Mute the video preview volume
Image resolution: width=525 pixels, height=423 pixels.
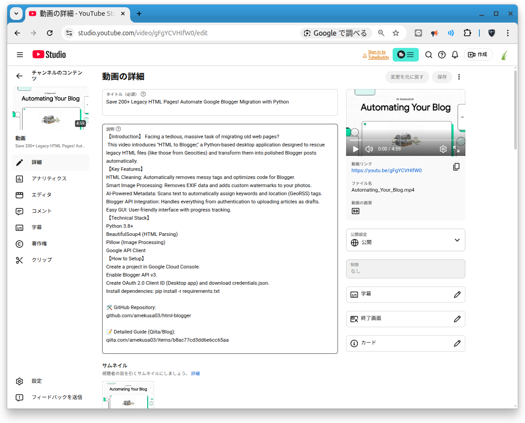tap(369, 149)
